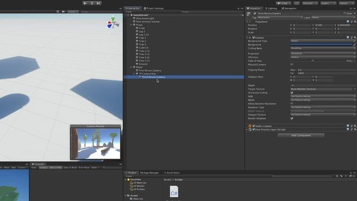
Task: Collapse the Player object in the Hierarchy
Action: [132, 67]
